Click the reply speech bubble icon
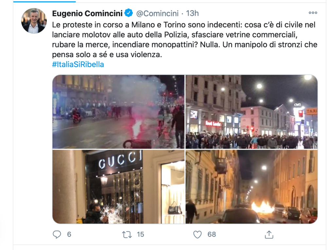The height and width of the screenshot is (250, 335). [x=57, y=234]
